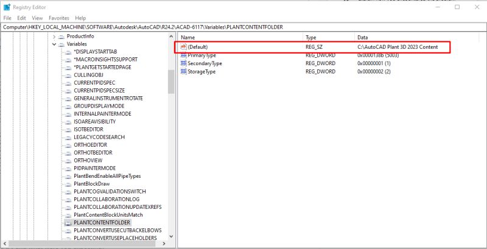Click the GROUPDISPLAYMODE key folder icon
487x249 pixels.
point(68,106)
